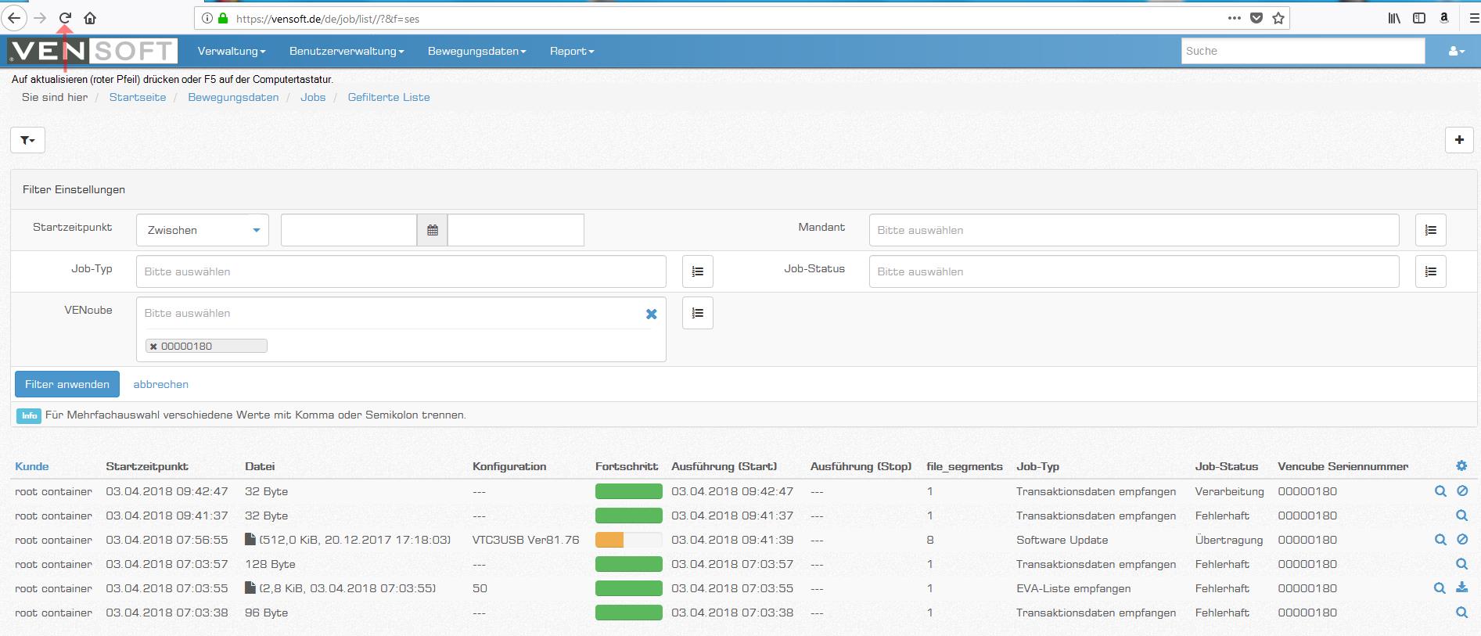
Task: Click the Filter anwenden button
Action: [x=67, y=384]
